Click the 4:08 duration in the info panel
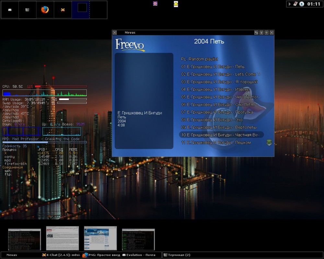Screen dimensions: 324x259 pyautogui.click(x=121, y=125)
